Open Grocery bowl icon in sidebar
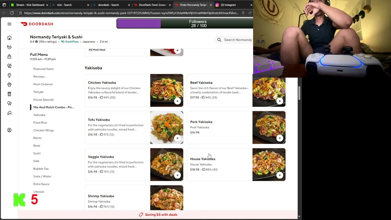This screenshot has height=220, width=391. tap(9, 47)
